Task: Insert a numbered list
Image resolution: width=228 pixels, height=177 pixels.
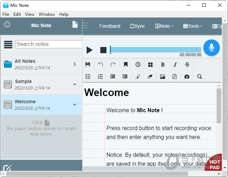Action: pyautogui.click(x=100, y=77)
